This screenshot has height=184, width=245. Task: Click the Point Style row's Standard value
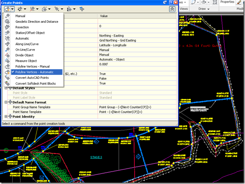[137, 93]
